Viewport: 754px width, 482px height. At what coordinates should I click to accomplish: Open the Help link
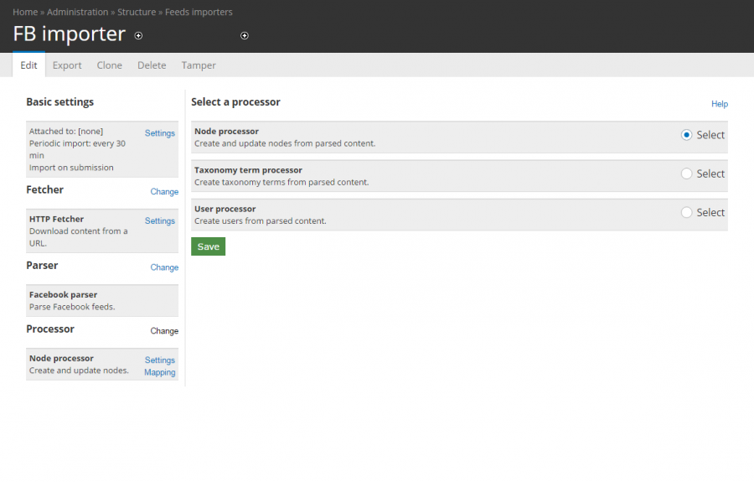(x=720, y=104)
